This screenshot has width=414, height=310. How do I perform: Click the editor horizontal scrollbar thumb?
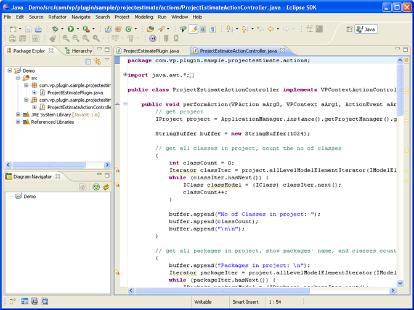pyautogui.click(x=222, y=290)
